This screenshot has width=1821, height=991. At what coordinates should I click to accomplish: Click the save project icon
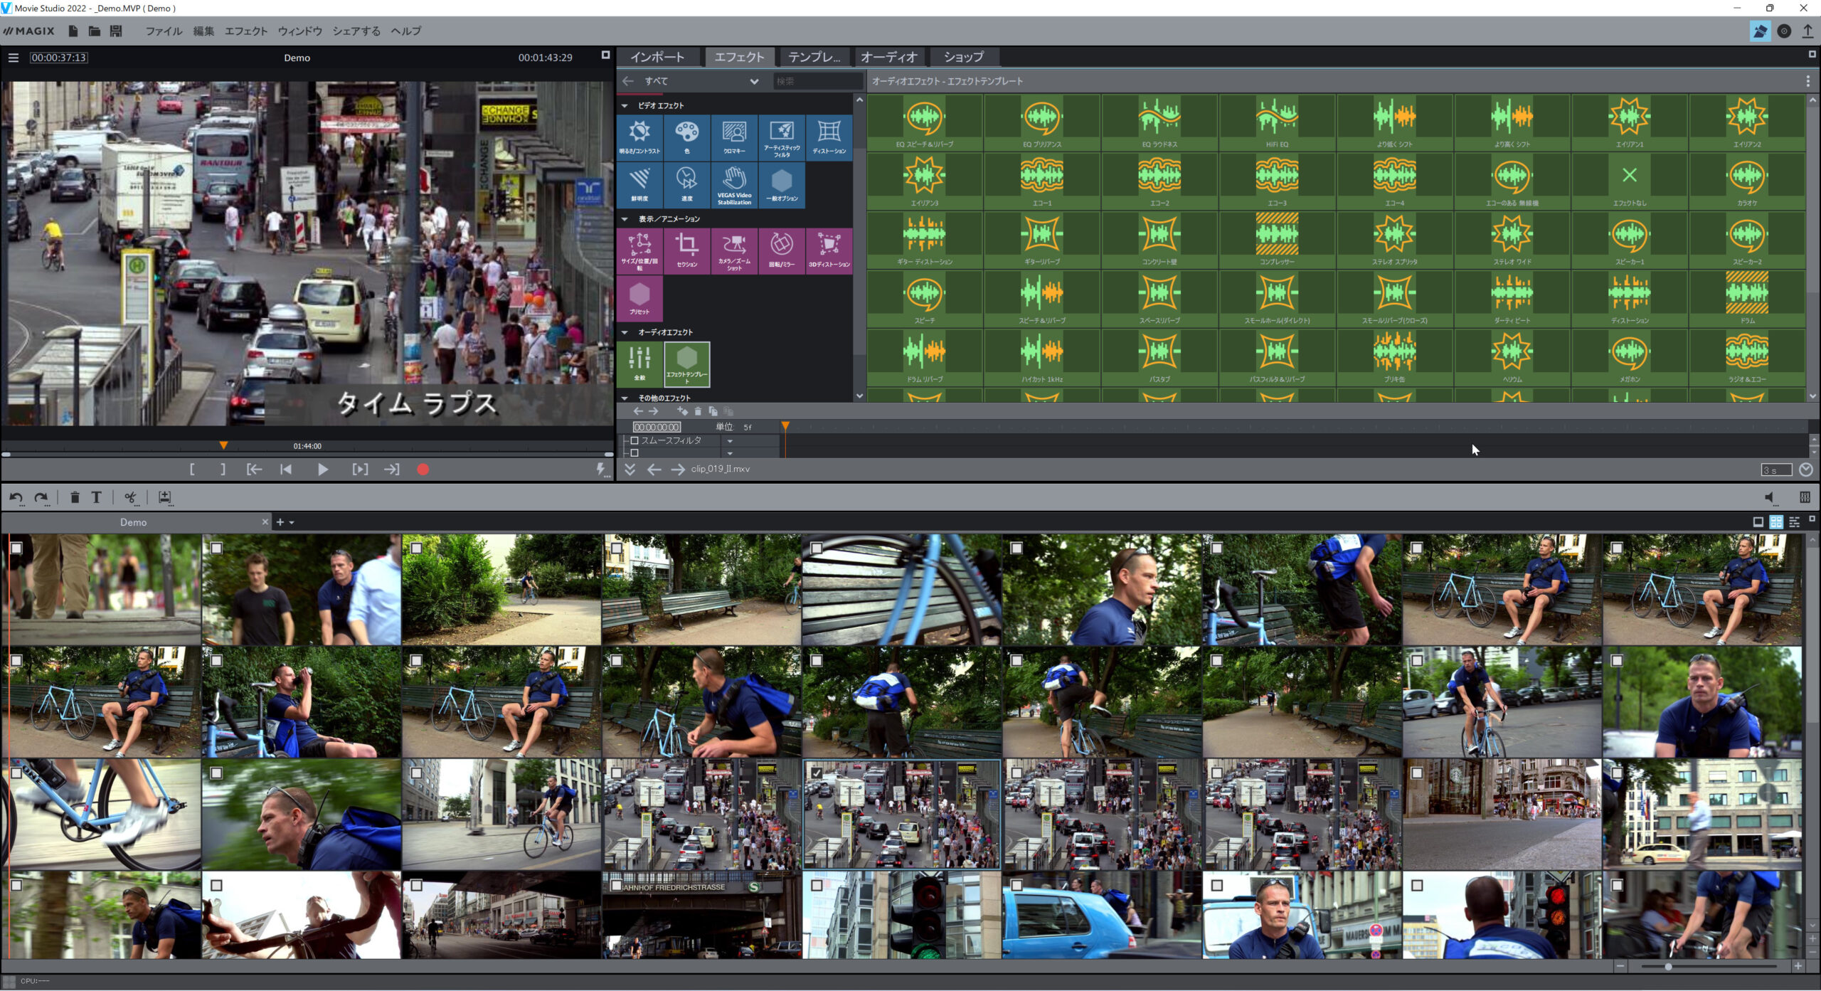(x=116, y=31)
